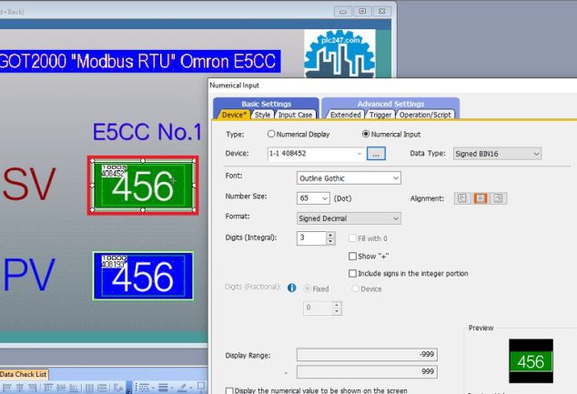The image size is (577, 394).
Task: Set alignment to center
Action: click(x=480, y=198)
